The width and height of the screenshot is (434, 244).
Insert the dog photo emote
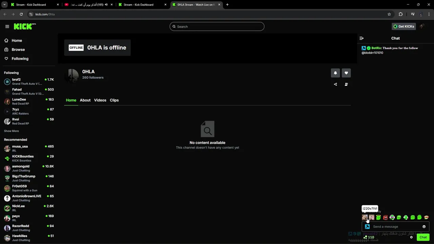coord(365,218)
